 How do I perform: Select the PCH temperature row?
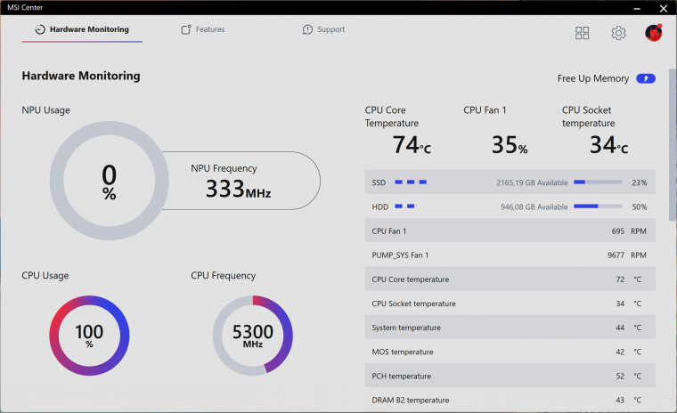(x=510, y=376)
